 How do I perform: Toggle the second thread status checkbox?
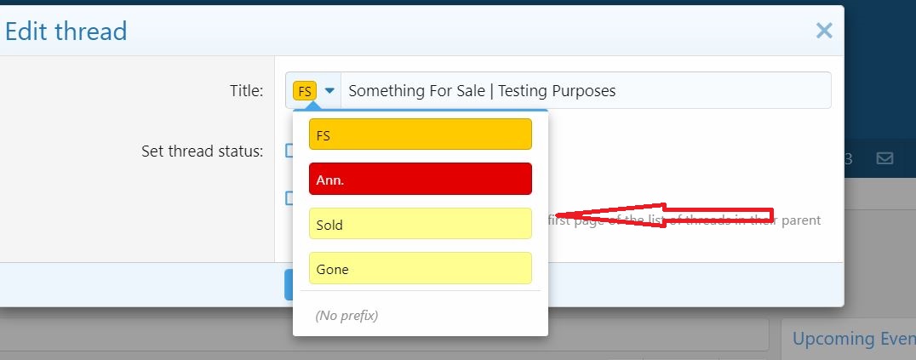point(289,197)
